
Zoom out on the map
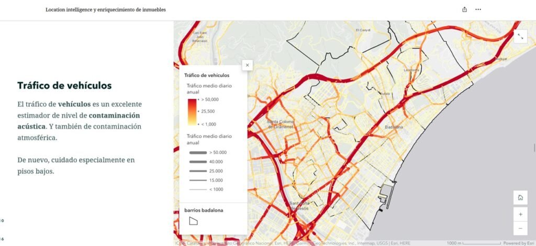pyautogui.click(x=520, y=228)
